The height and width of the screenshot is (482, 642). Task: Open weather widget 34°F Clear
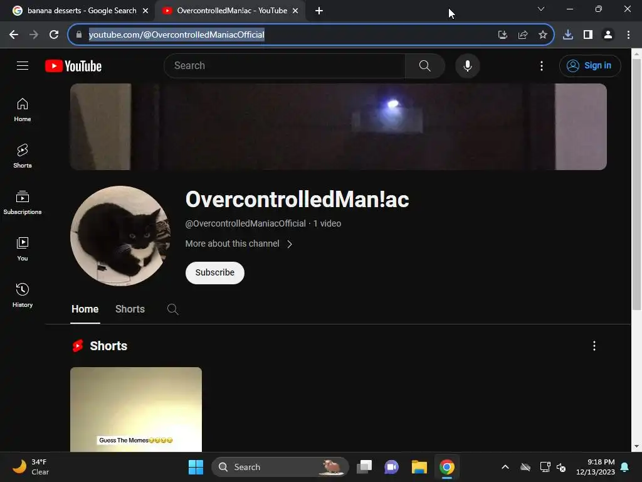coord(31,467)
